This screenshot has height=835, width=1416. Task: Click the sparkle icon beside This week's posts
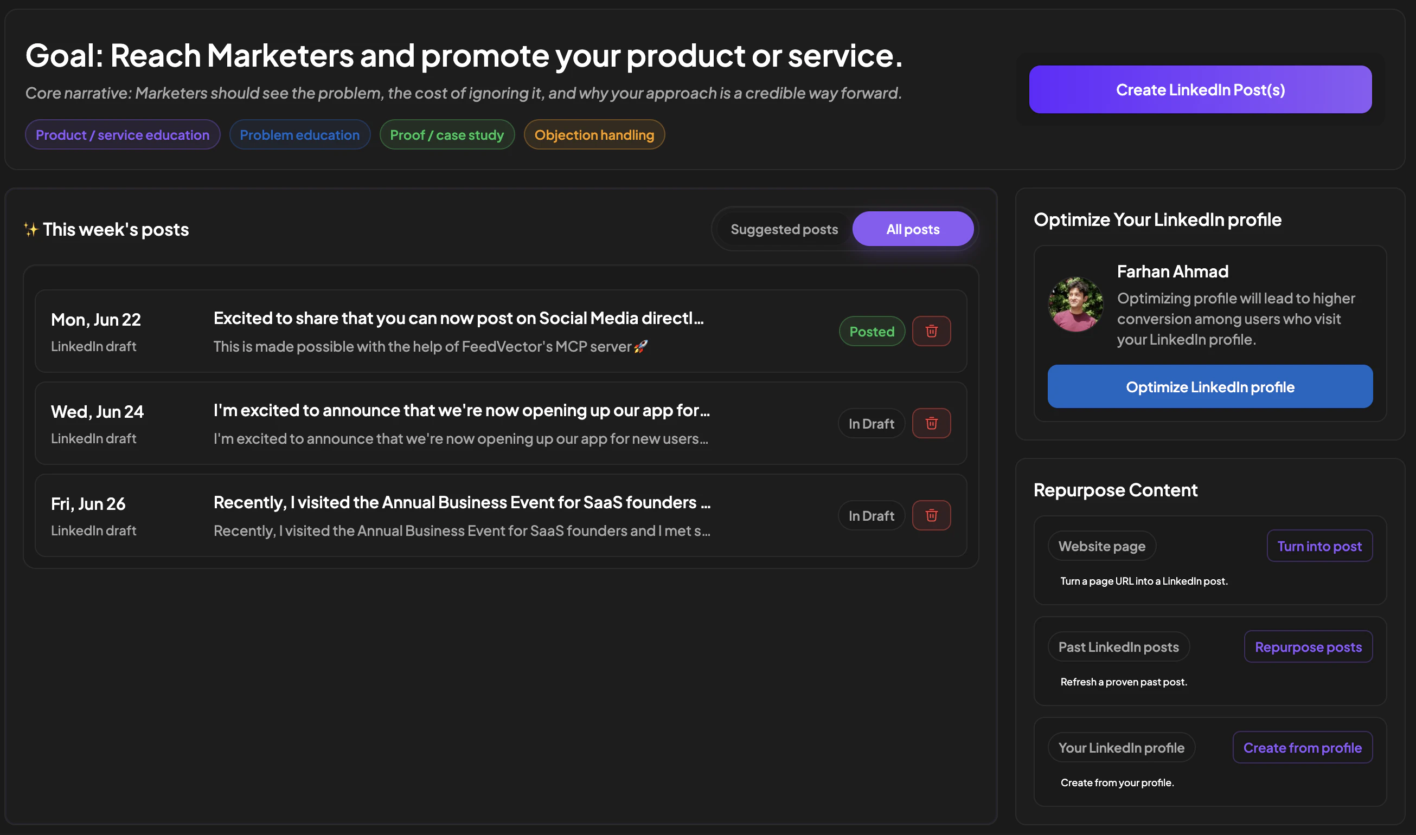30,229
